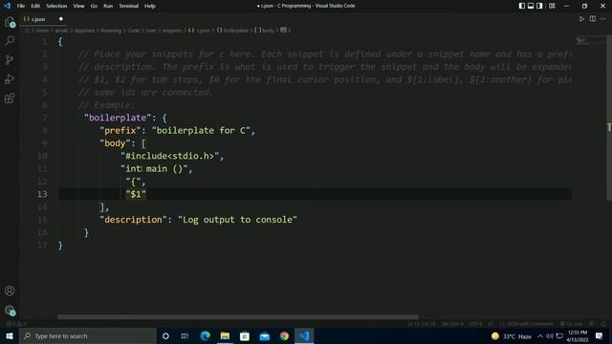Open the Explorer view in activity bar
The width and height of the screenshot is (612, 344).
click(10, 22)
